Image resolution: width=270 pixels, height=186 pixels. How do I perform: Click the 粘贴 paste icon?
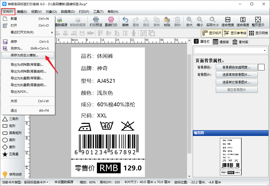pos(167,22)
